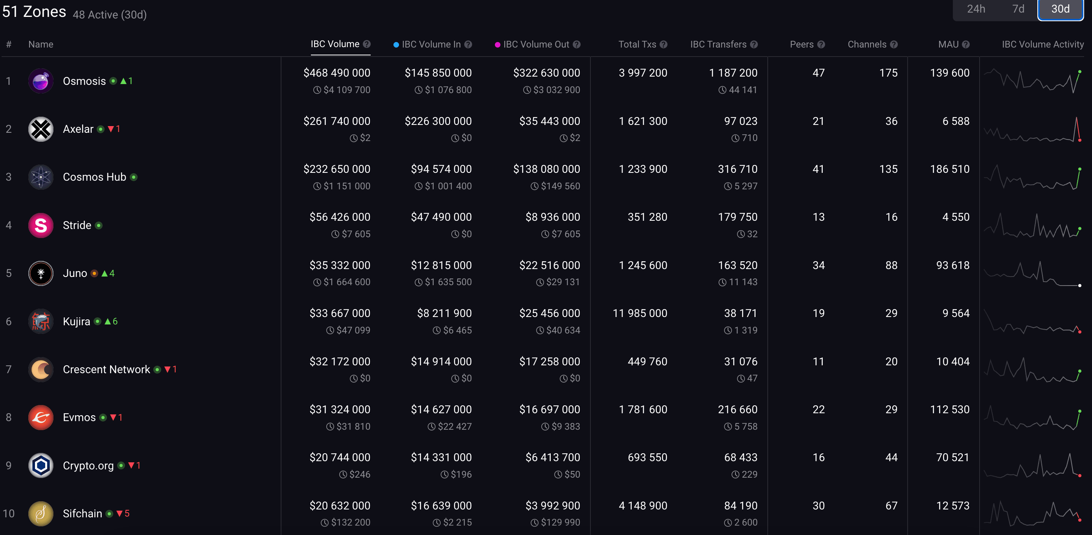This screenshot has height=535, width=1092.
Task: Click the Juno zone logo icon
Action: pyautogui.click(x=41, y=273)
